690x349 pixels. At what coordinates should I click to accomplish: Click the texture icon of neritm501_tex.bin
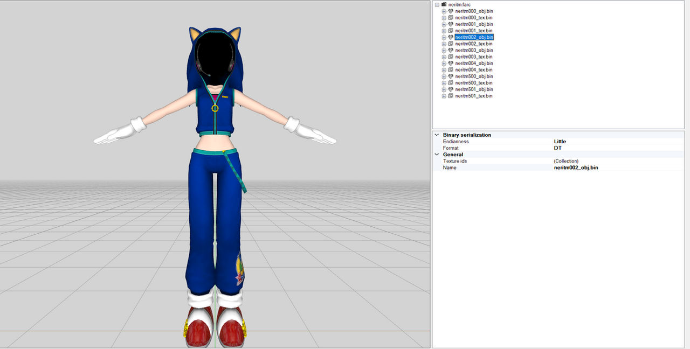click(451, 96)
